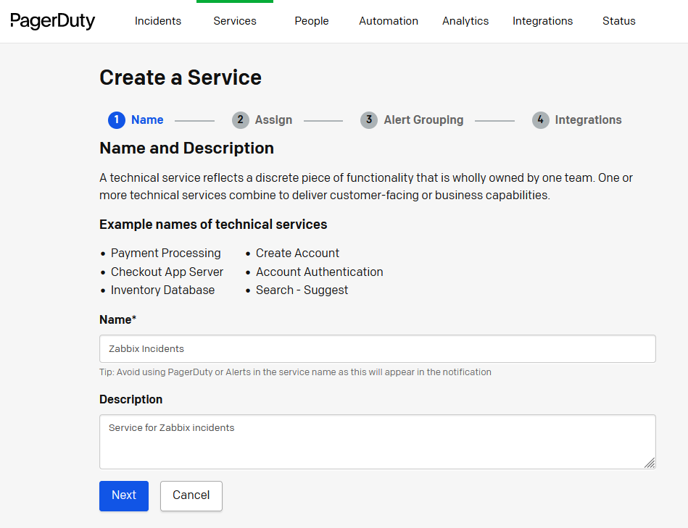The width and height of the screenshot is (688, 528).
Task: Open the Status menu
Action: coord(619,21)
